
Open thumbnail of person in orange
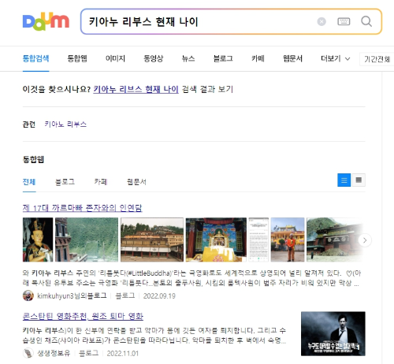pos(288,240)
